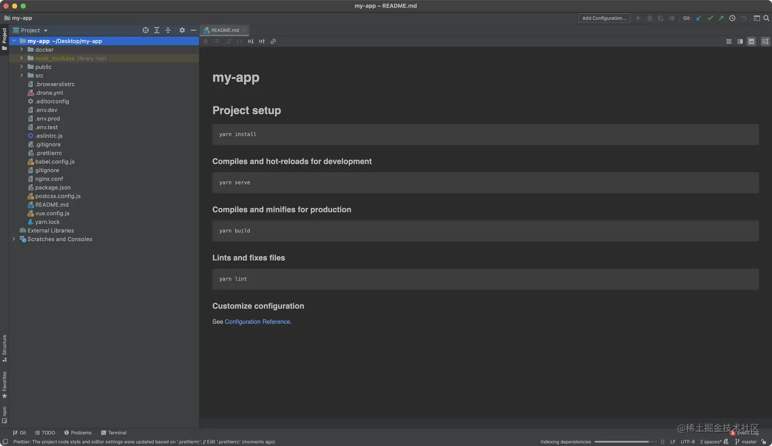The image size is (772, 446).
Task: Toggle the Project side tool tab
Action: (5, 39)
